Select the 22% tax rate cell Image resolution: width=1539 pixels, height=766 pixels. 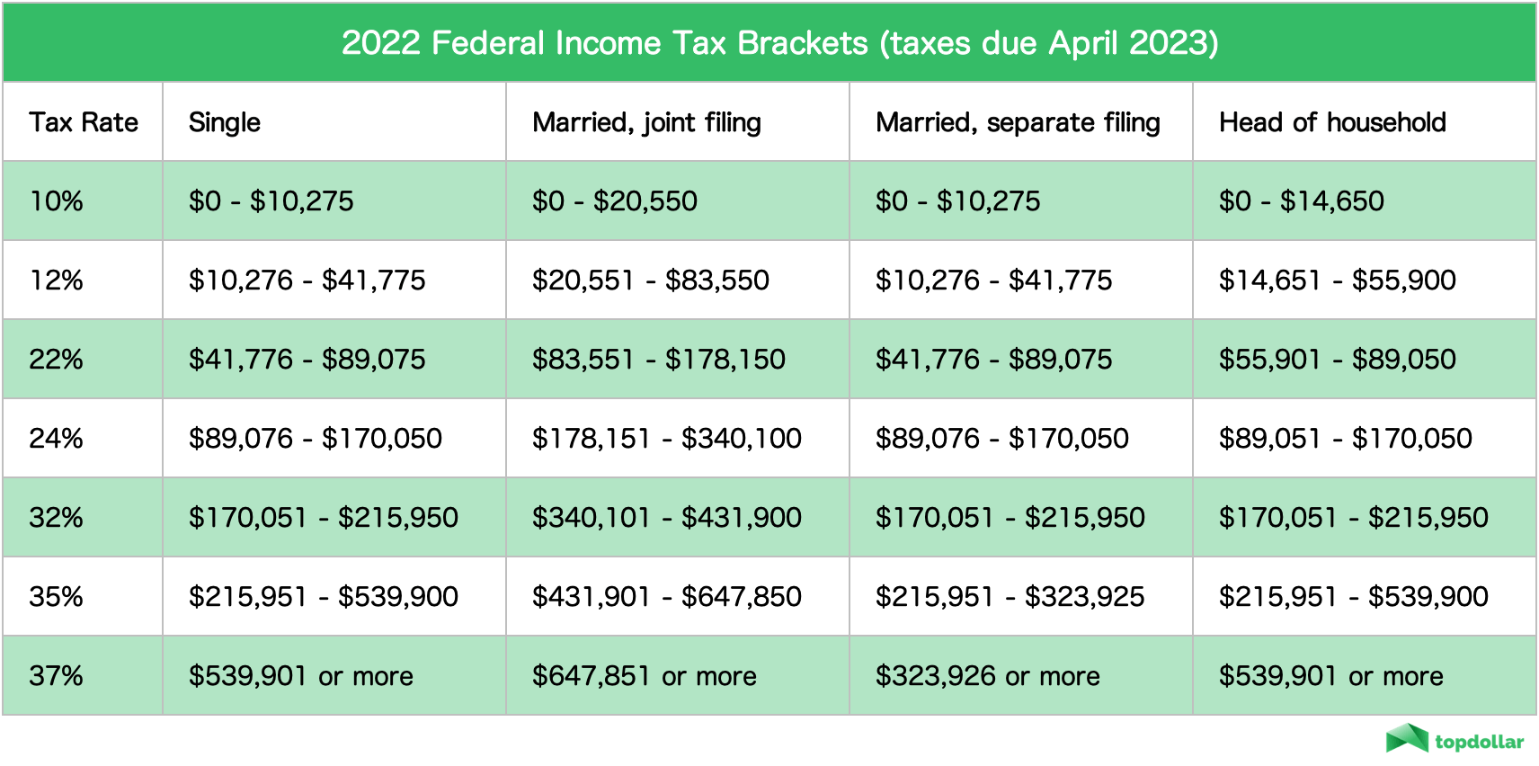click(57, 360)
